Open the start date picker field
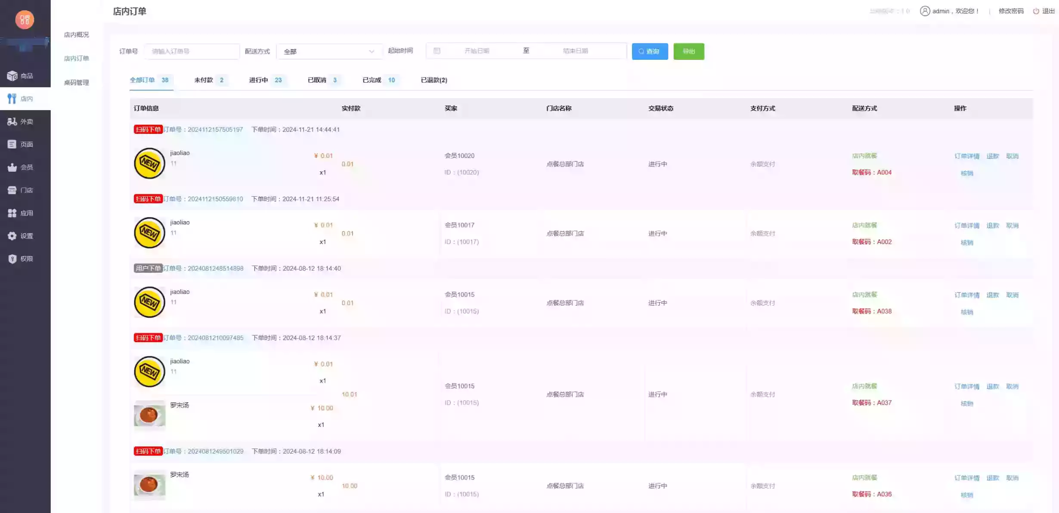 (478, 51)
